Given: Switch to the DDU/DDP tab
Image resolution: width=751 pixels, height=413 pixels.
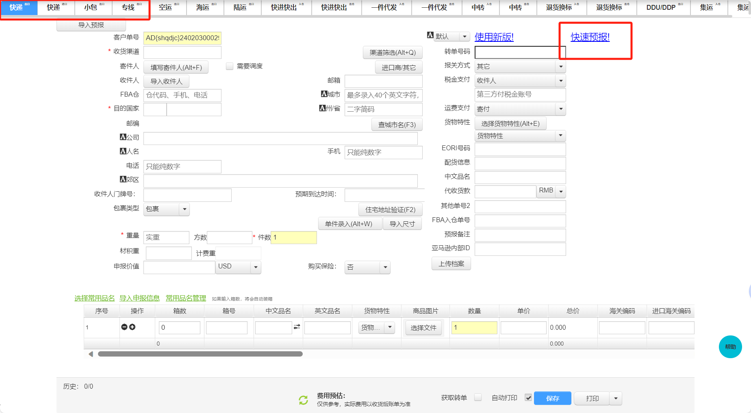Looking at the screenshot, I should 661,7.
